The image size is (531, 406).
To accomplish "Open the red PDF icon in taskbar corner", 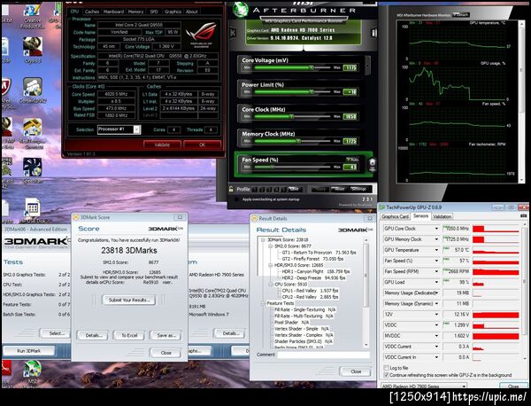I will (6, 370).
